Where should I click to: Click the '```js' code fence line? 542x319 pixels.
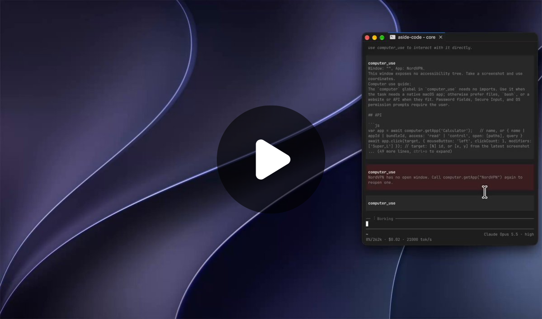(x=374, y=125)
